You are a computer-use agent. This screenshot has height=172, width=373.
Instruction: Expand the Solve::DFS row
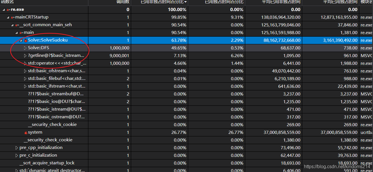25,48
